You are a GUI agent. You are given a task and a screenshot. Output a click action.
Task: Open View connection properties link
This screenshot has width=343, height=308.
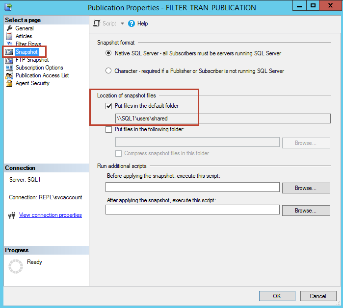pos(50,215)
